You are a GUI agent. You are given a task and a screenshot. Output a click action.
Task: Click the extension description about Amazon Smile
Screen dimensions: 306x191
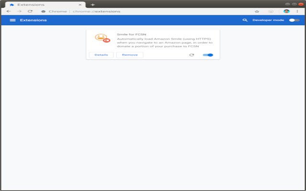point(165,42)
